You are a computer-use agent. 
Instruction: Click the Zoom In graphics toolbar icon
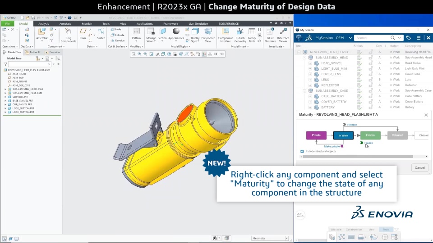coord(139,54)
